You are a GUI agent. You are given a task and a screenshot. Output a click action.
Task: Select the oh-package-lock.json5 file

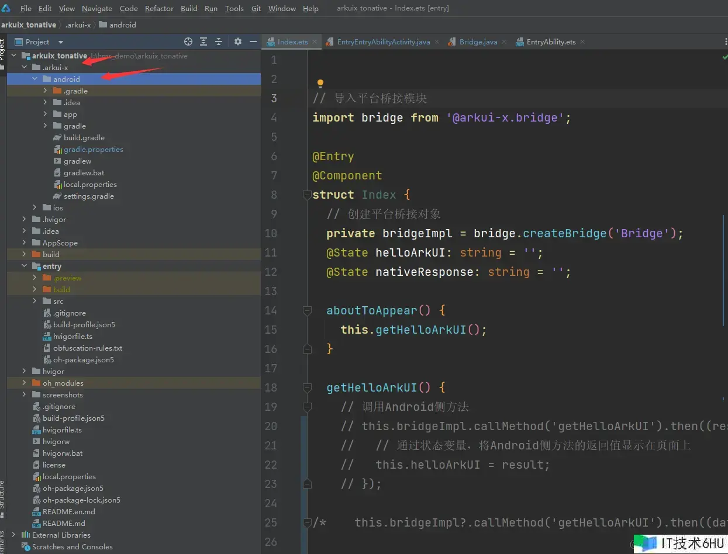coord(81,500)
